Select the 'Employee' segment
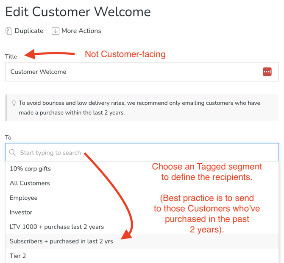 click(24, 198)
